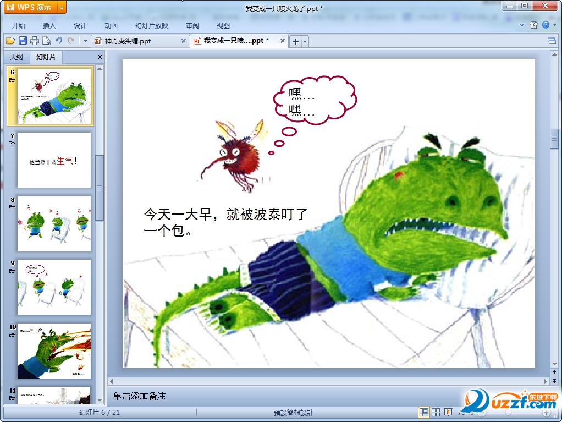Open the 审阅 ribbon tab
The height and width of the screenshot is (422, 562).
[x=192, y=25]
